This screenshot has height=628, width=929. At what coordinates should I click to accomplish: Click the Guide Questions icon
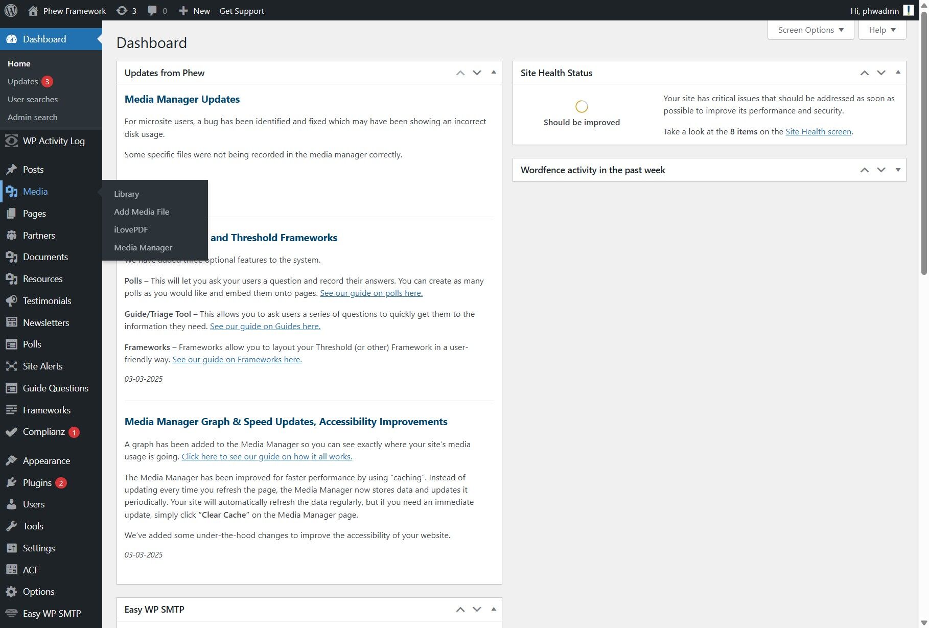pos(11,388)
